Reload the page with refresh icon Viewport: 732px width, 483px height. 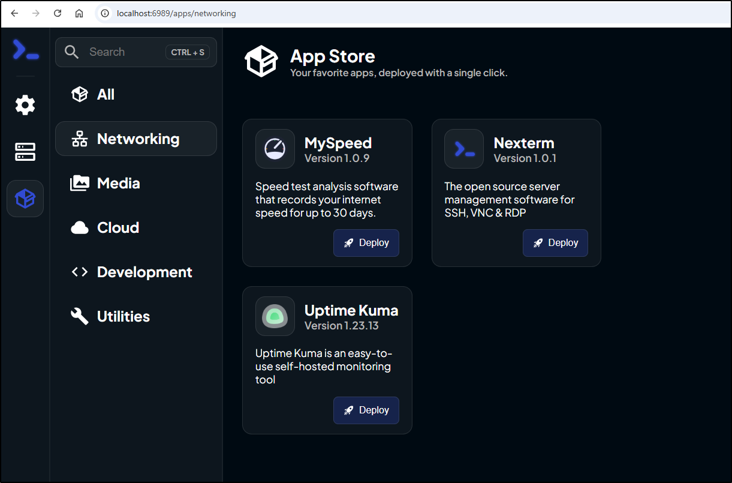(58, 13)
